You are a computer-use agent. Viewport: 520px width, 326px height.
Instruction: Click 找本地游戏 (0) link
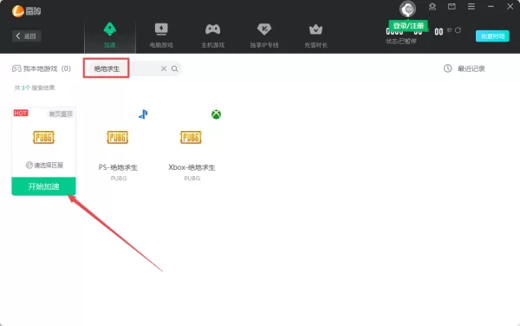coord(42,68)
